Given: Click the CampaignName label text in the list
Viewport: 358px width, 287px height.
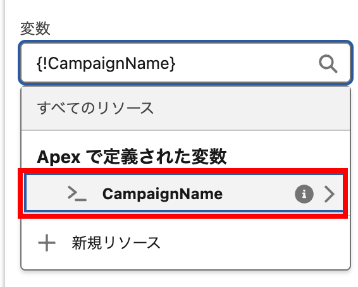Looking at the screenshot, I should [163, 194].
